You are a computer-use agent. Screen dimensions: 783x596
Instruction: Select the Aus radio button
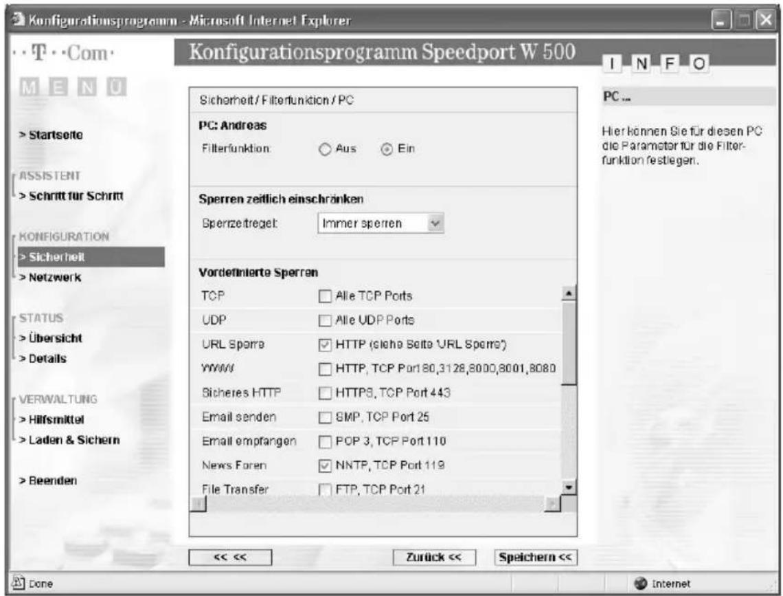click(x=325, y=149)
